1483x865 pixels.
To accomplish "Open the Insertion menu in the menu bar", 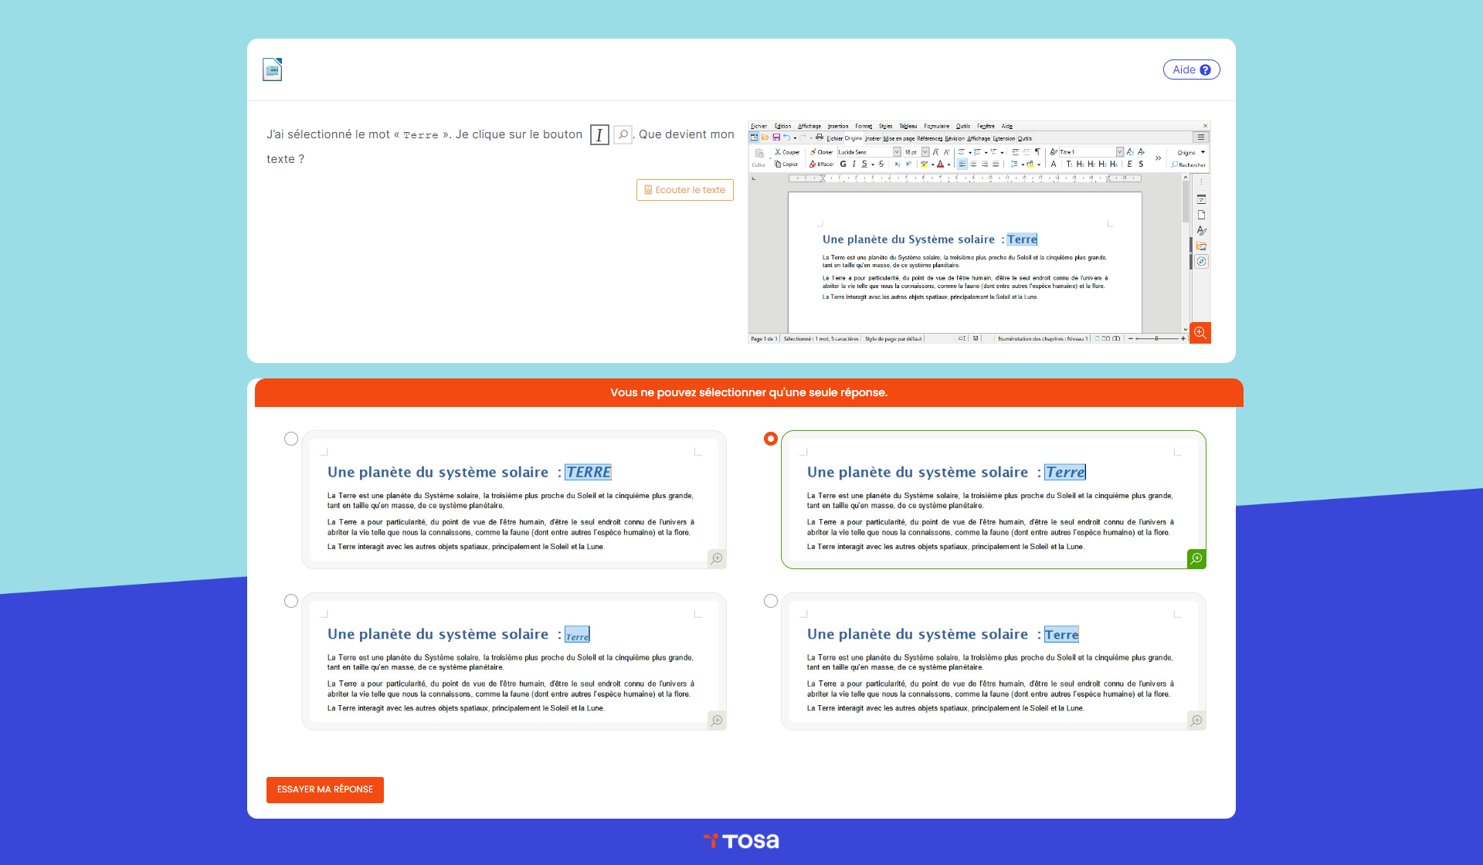I will pyautogui.click(x=837, y=126).
